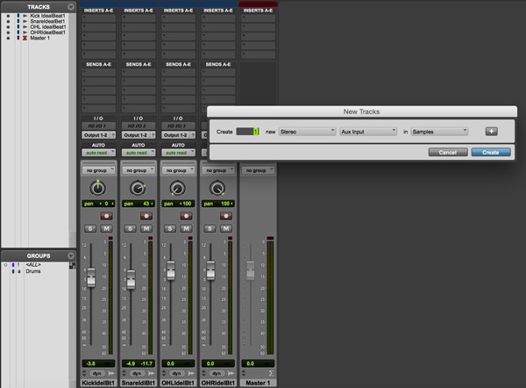Open the KickIdelBt1 Output 1-2 selector
526x388 pixels.
[x=98, y=135]
